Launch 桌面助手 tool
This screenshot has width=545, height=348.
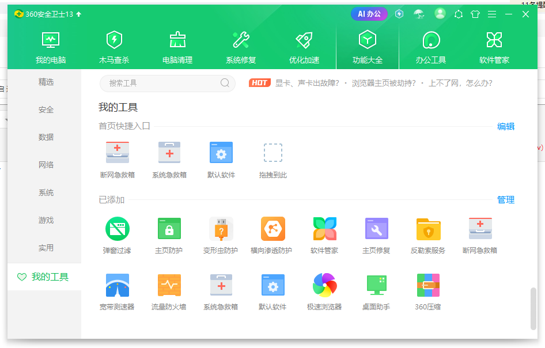[376, 292]
